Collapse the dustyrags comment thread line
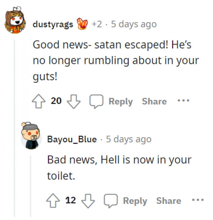Screen dimensions: 213x220 pyautogui.click(x=14, y=128)
